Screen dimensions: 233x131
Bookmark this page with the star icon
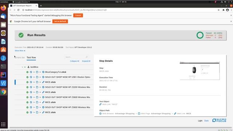[218, 10]
